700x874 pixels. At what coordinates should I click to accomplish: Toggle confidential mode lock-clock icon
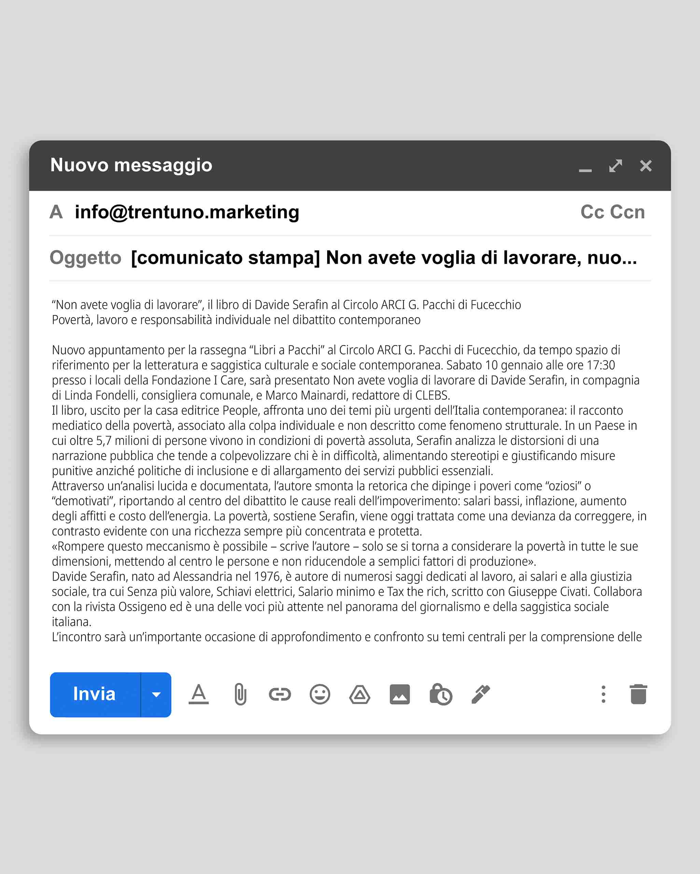(440, 694)
